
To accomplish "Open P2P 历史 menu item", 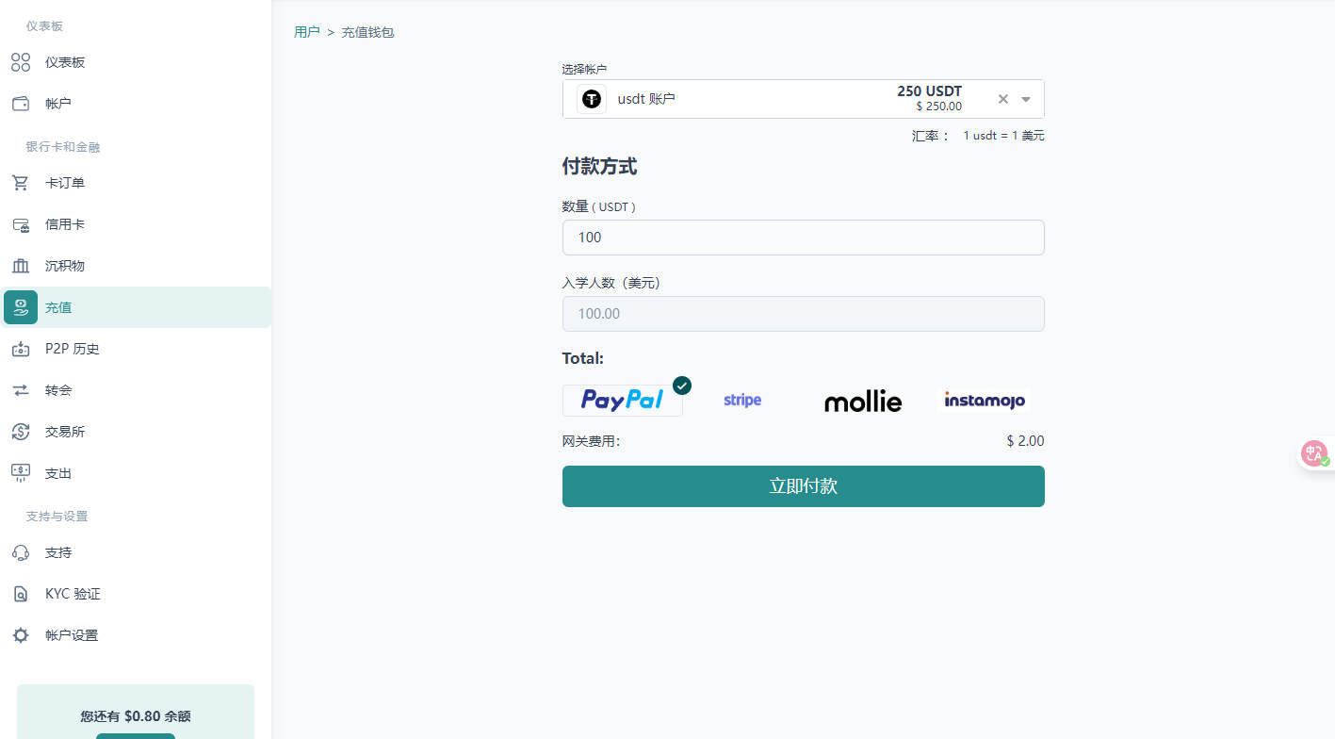I will point(136,349).
